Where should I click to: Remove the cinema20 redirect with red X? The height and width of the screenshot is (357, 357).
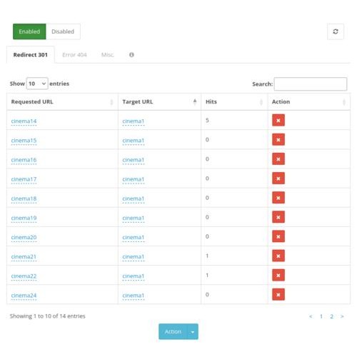278,236
